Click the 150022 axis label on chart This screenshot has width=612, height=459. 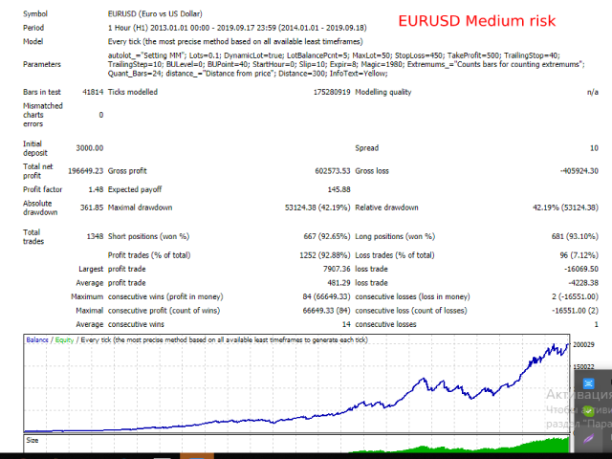tap(583, 367)
